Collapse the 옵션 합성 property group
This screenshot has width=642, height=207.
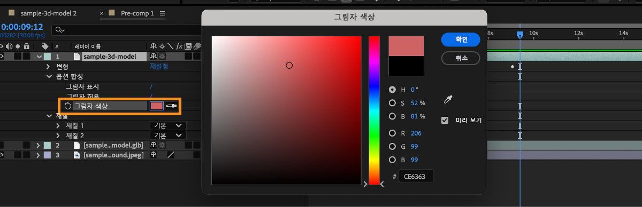pyautogui.click(x=49, y=76)
